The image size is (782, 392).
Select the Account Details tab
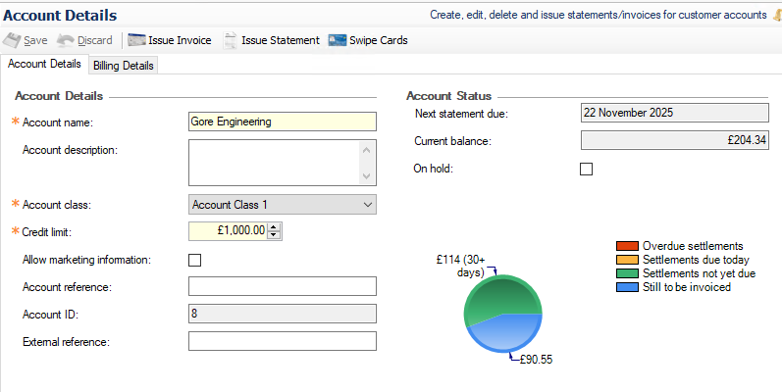[x=44, y=65]
